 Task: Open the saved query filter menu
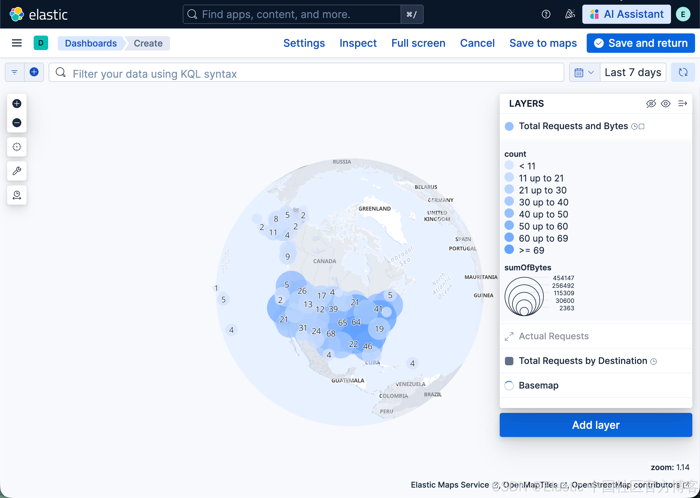coord(15,72)
